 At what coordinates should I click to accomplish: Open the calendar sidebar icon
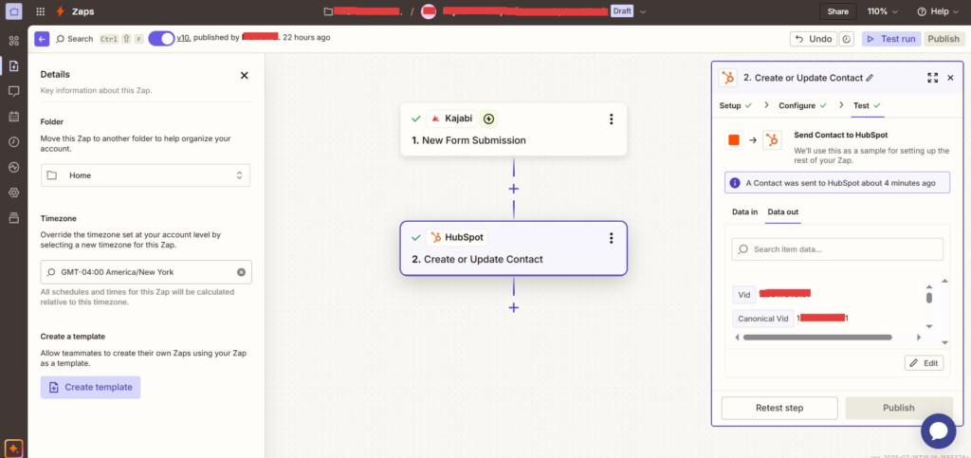click(13, 117)
